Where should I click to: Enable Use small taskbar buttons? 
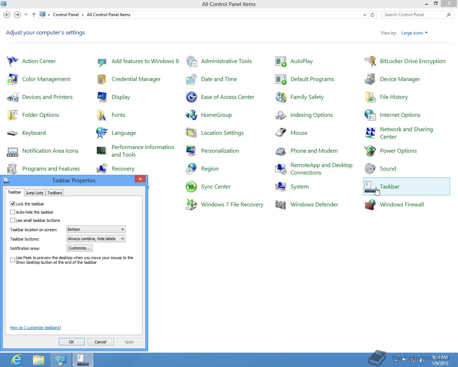[13, 220]
